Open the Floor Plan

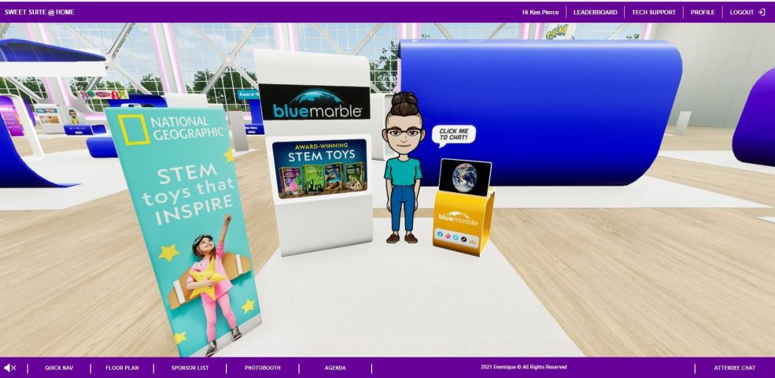(x=122, y=368)
